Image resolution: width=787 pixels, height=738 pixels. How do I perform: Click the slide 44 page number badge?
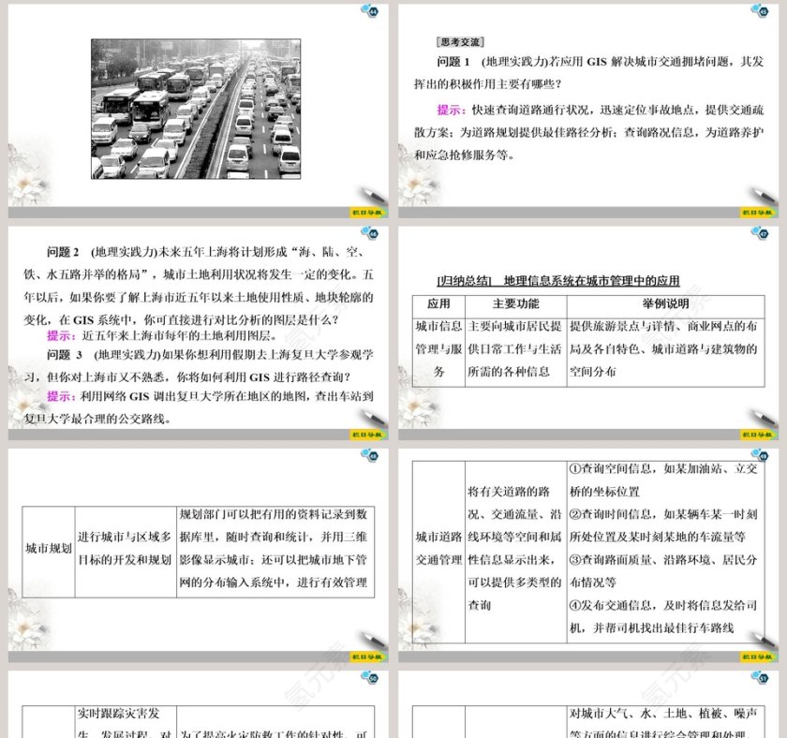click(x=372, y=10)
